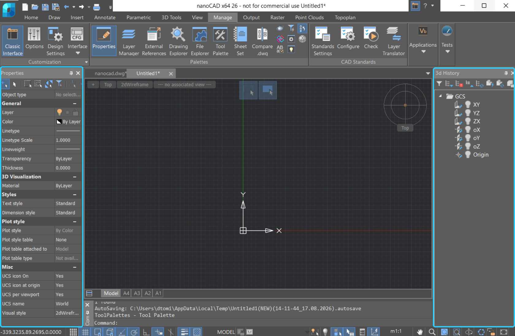Click the 2dWireframe visual style button
The width and height of the screenshot is (515, 336).
point(135,85)
